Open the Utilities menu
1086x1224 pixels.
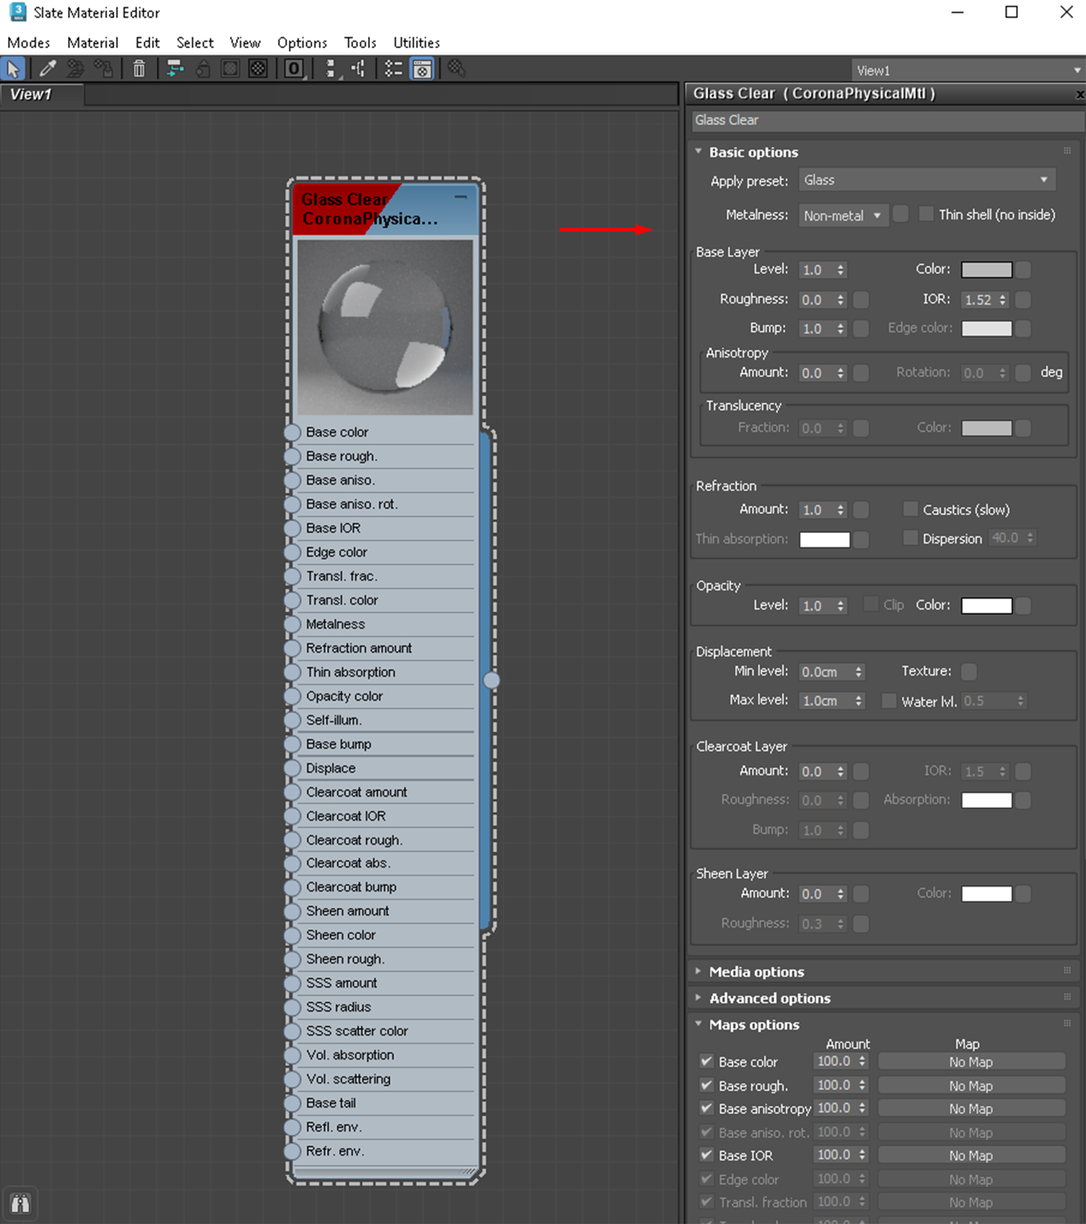(x=417, y=43)
